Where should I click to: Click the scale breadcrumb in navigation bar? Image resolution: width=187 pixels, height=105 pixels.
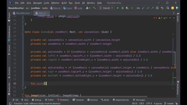point(78,8)
